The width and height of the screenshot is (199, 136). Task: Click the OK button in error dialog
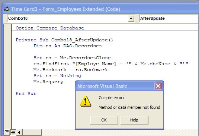pyautogui.click(x=104, y=120)
